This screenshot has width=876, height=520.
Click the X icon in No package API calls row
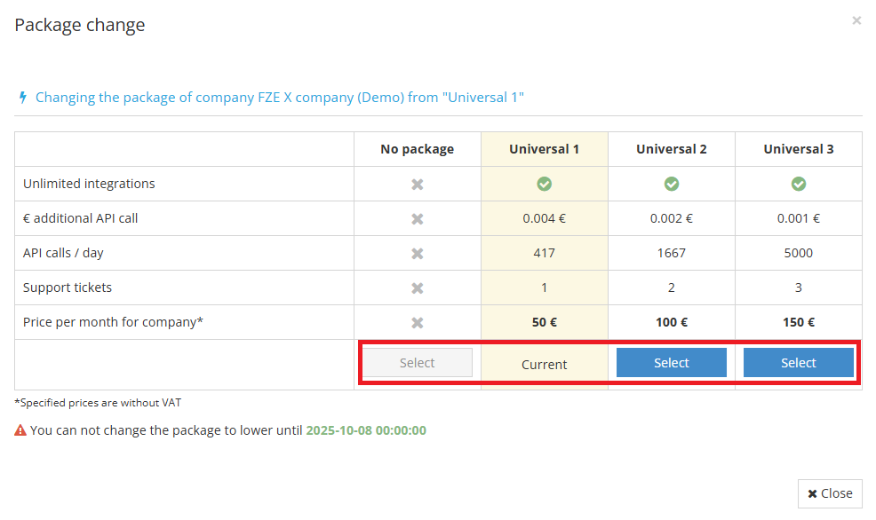coord(417,253)
